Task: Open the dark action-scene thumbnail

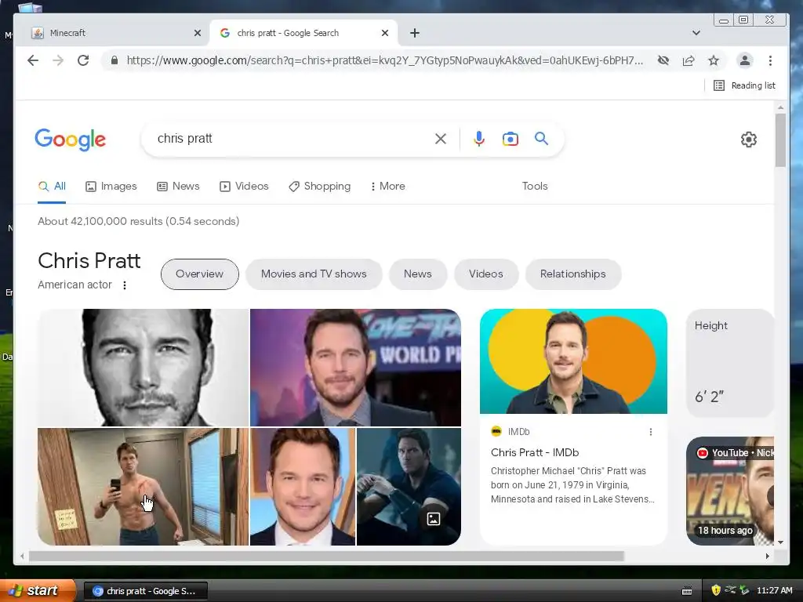Action: [x=409, y=486]
